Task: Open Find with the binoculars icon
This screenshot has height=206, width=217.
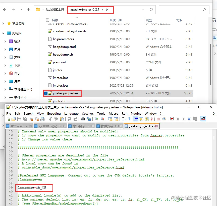Action: coord(83,119)
